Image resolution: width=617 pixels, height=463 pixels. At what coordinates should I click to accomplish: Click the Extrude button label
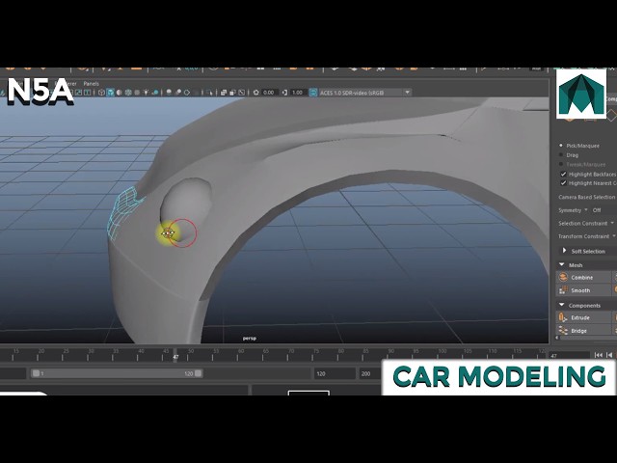[580, 317]
